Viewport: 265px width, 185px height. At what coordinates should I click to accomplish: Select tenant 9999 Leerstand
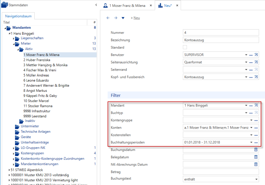click(35, 116)
